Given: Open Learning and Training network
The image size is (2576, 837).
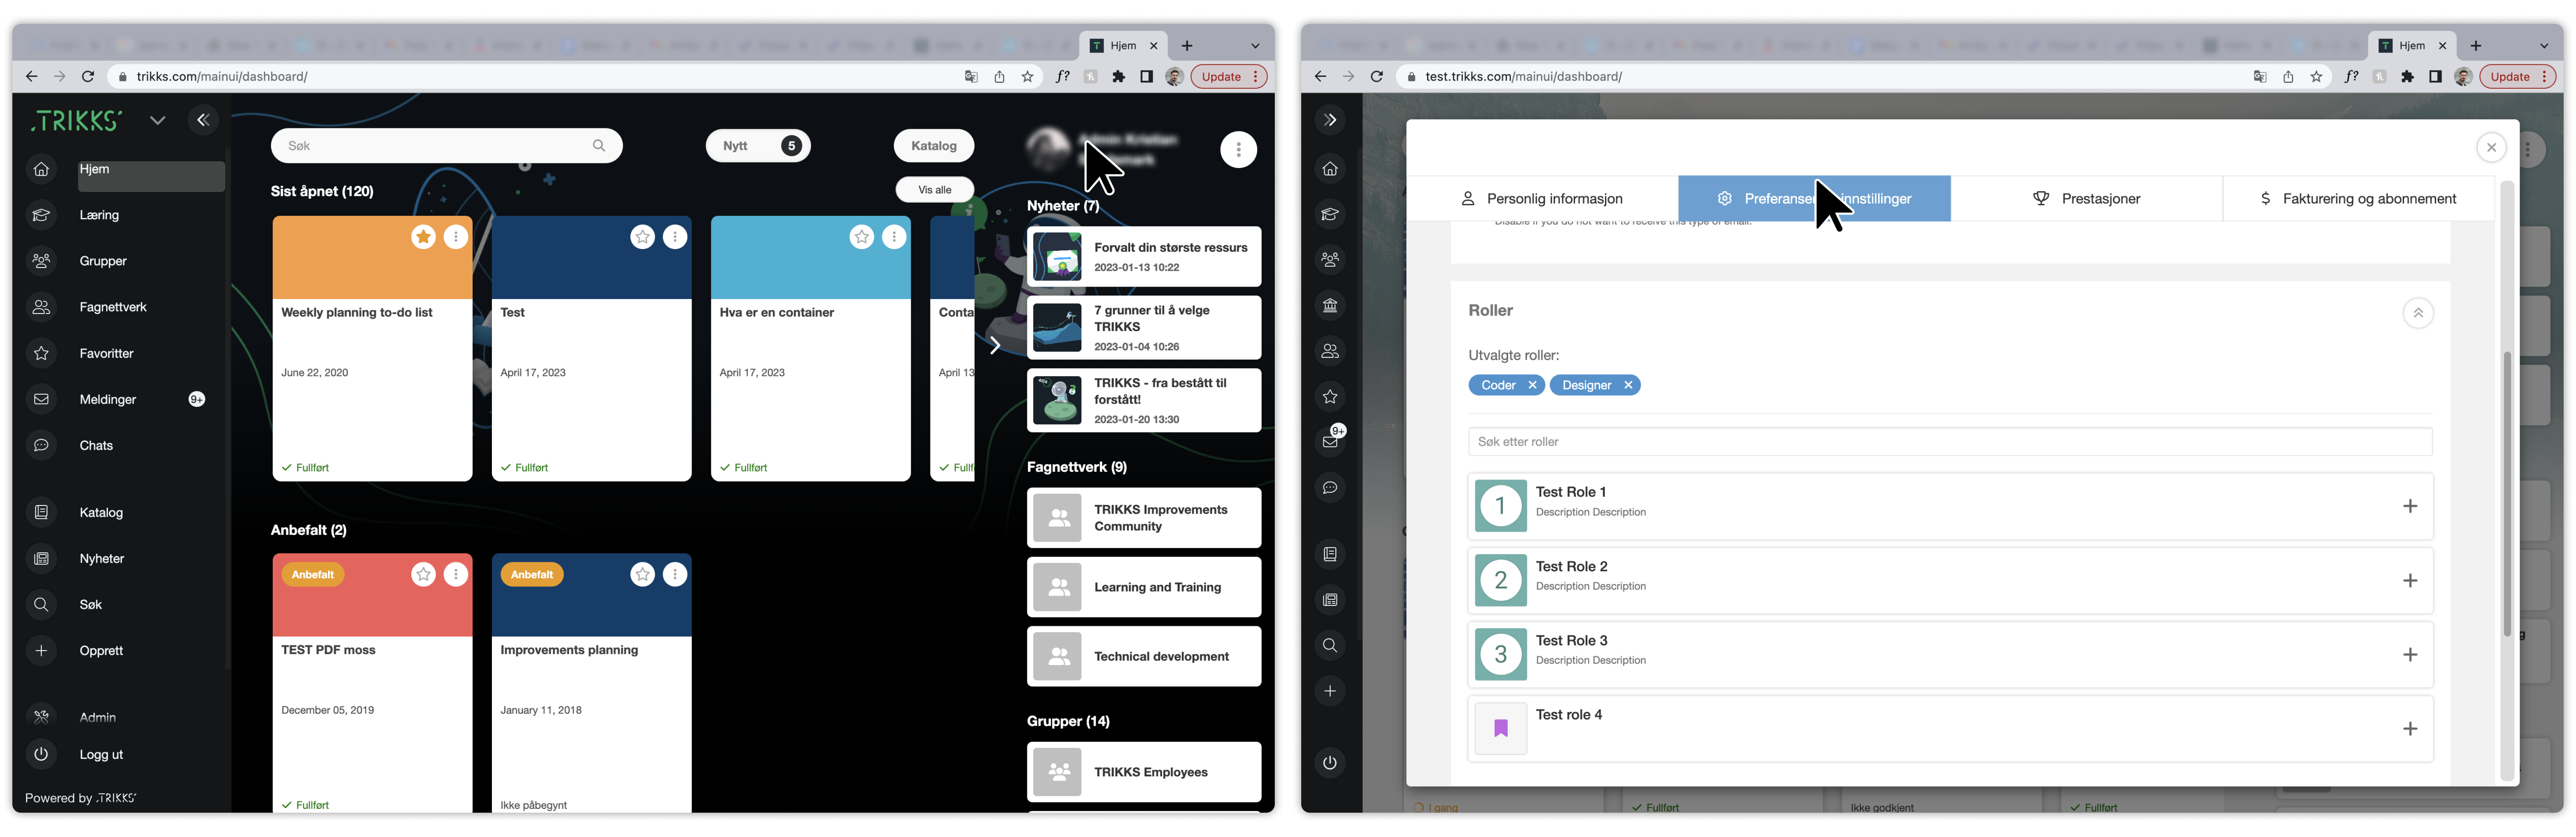Looking at the screenshot, I should pos(1144,587).
